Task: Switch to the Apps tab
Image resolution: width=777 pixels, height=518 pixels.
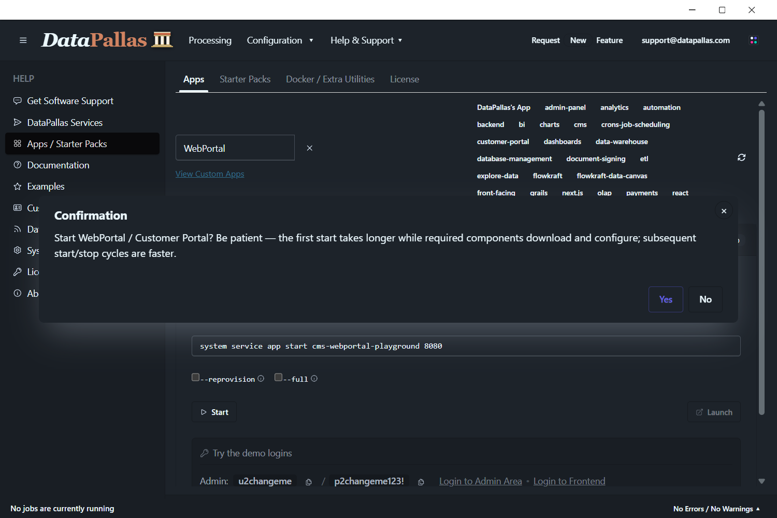Action: pyautogui.click(x=194, y=79)
